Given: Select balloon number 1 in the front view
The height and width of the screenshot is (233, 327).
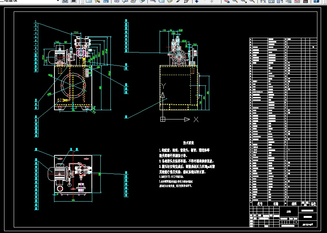Looking at the screenshot, I should (36, 21).
